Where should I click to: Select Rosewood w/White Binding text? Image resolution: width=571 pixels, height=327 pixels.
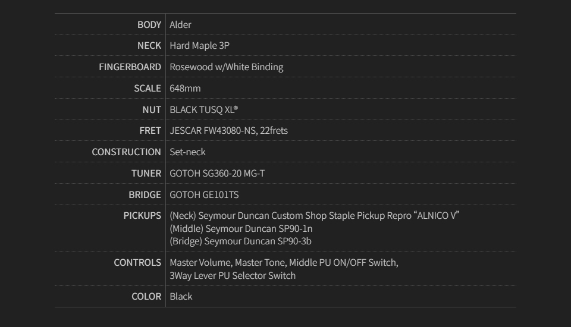click(226, 67)
